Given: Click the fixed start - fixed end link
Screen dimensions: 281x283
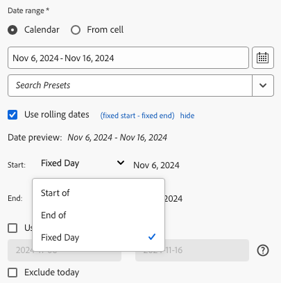Looking at the screenshot, I should pyautogui.click(x=137, y=115).
